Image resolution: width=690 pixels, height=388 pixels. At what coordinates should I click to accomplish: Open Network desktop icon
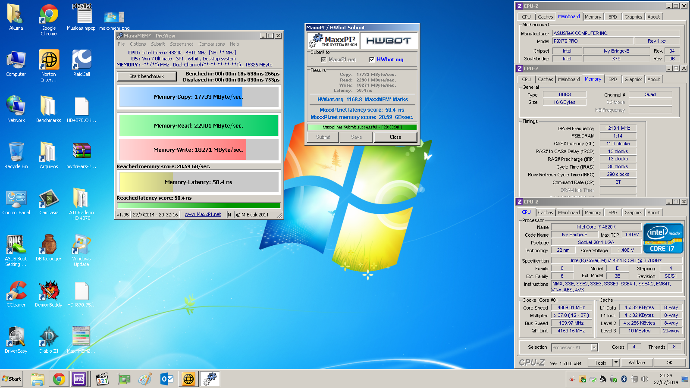tap(16, 109)
